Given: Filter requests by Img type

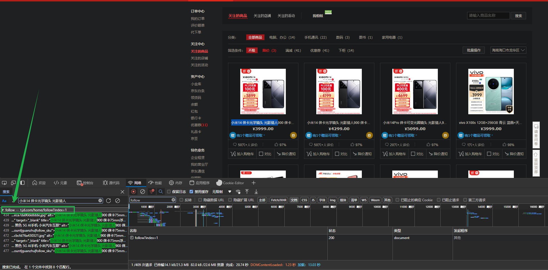Looking at the screenshot, I should [333, 200].
